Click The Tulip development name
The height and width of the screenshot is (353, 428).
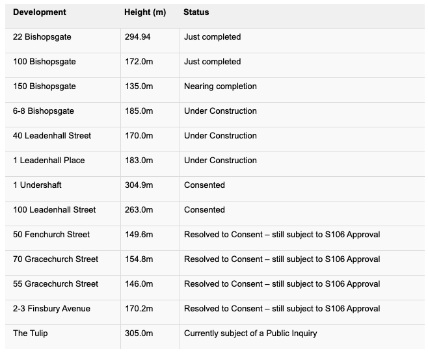coord(31,333)
